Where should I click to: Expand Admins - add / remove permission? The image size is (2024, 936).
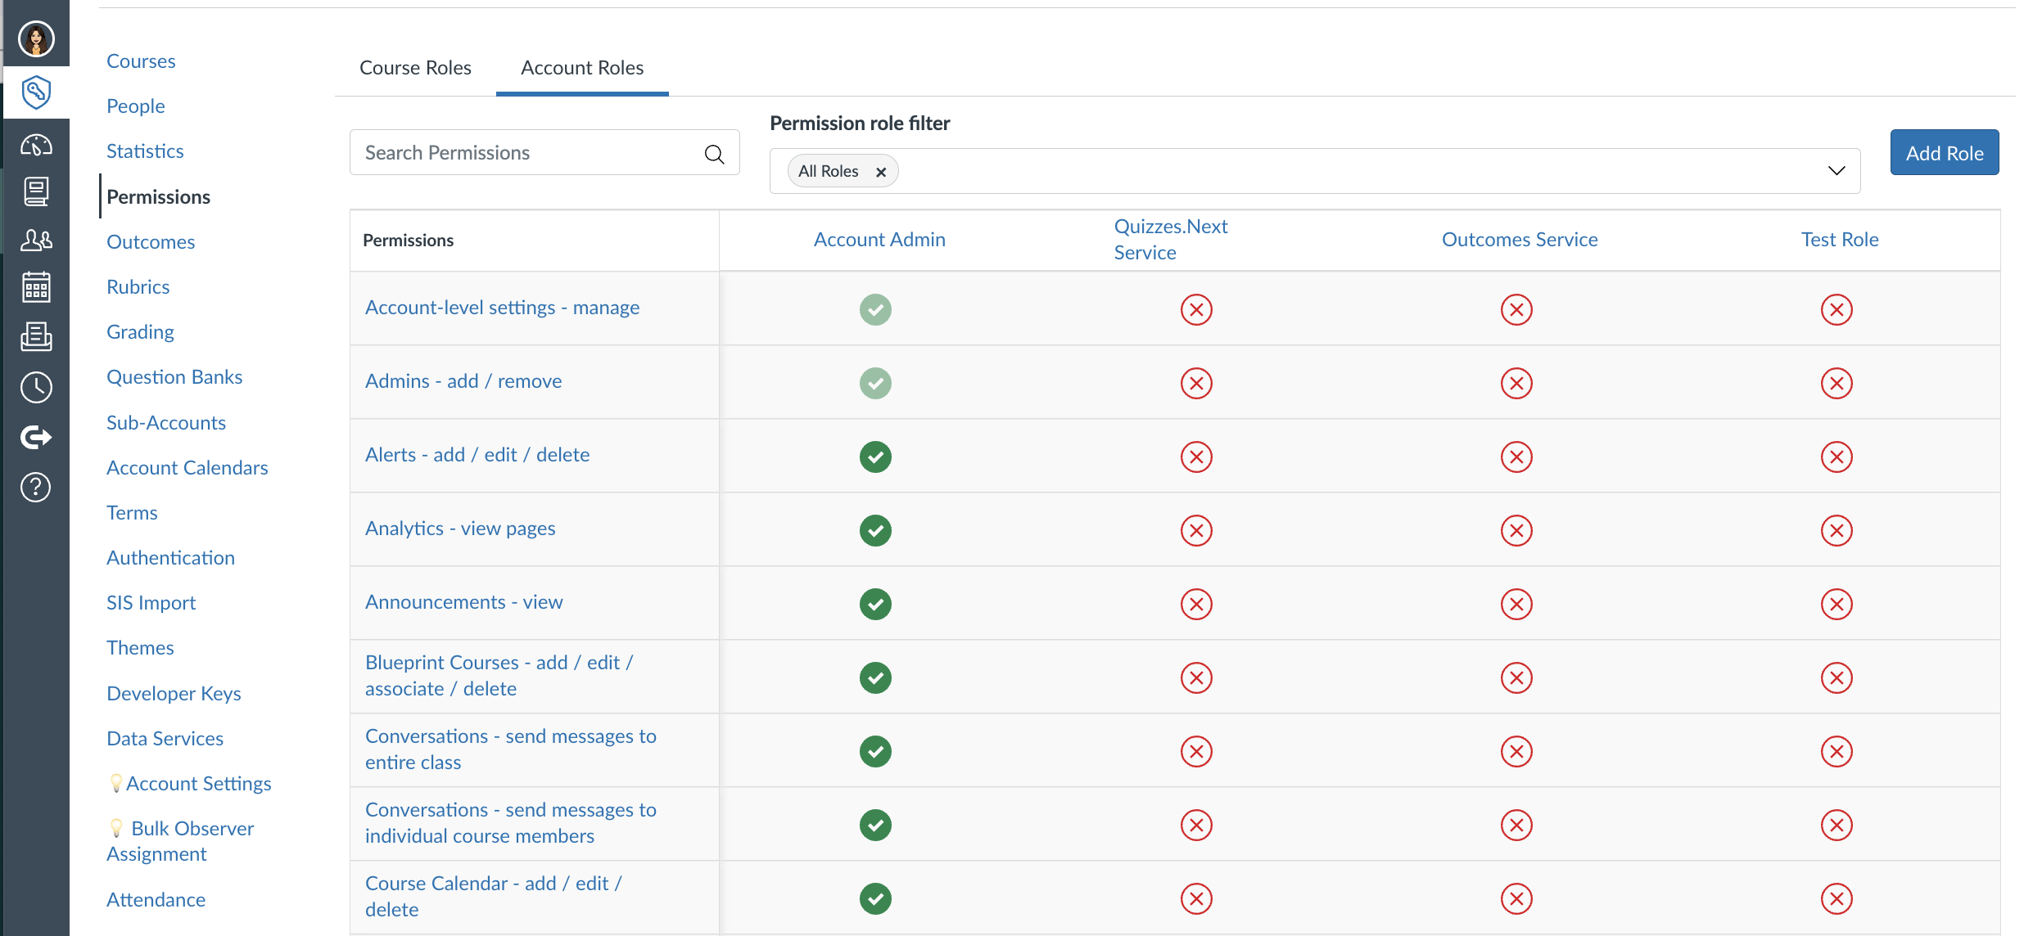coord(463,381)
